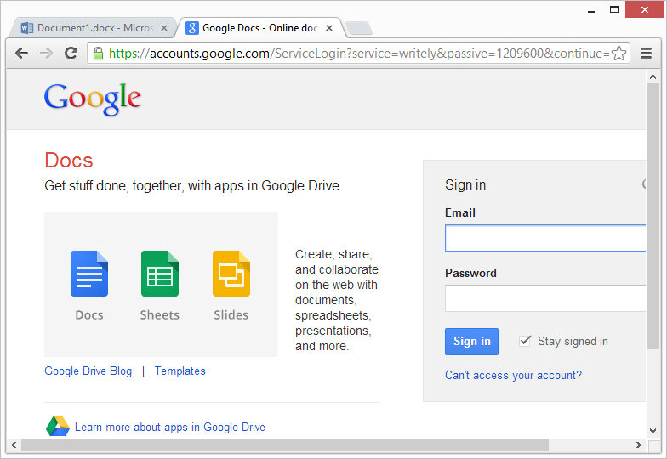Click the vertical scrollbar down arrow

tap(653, 431)
